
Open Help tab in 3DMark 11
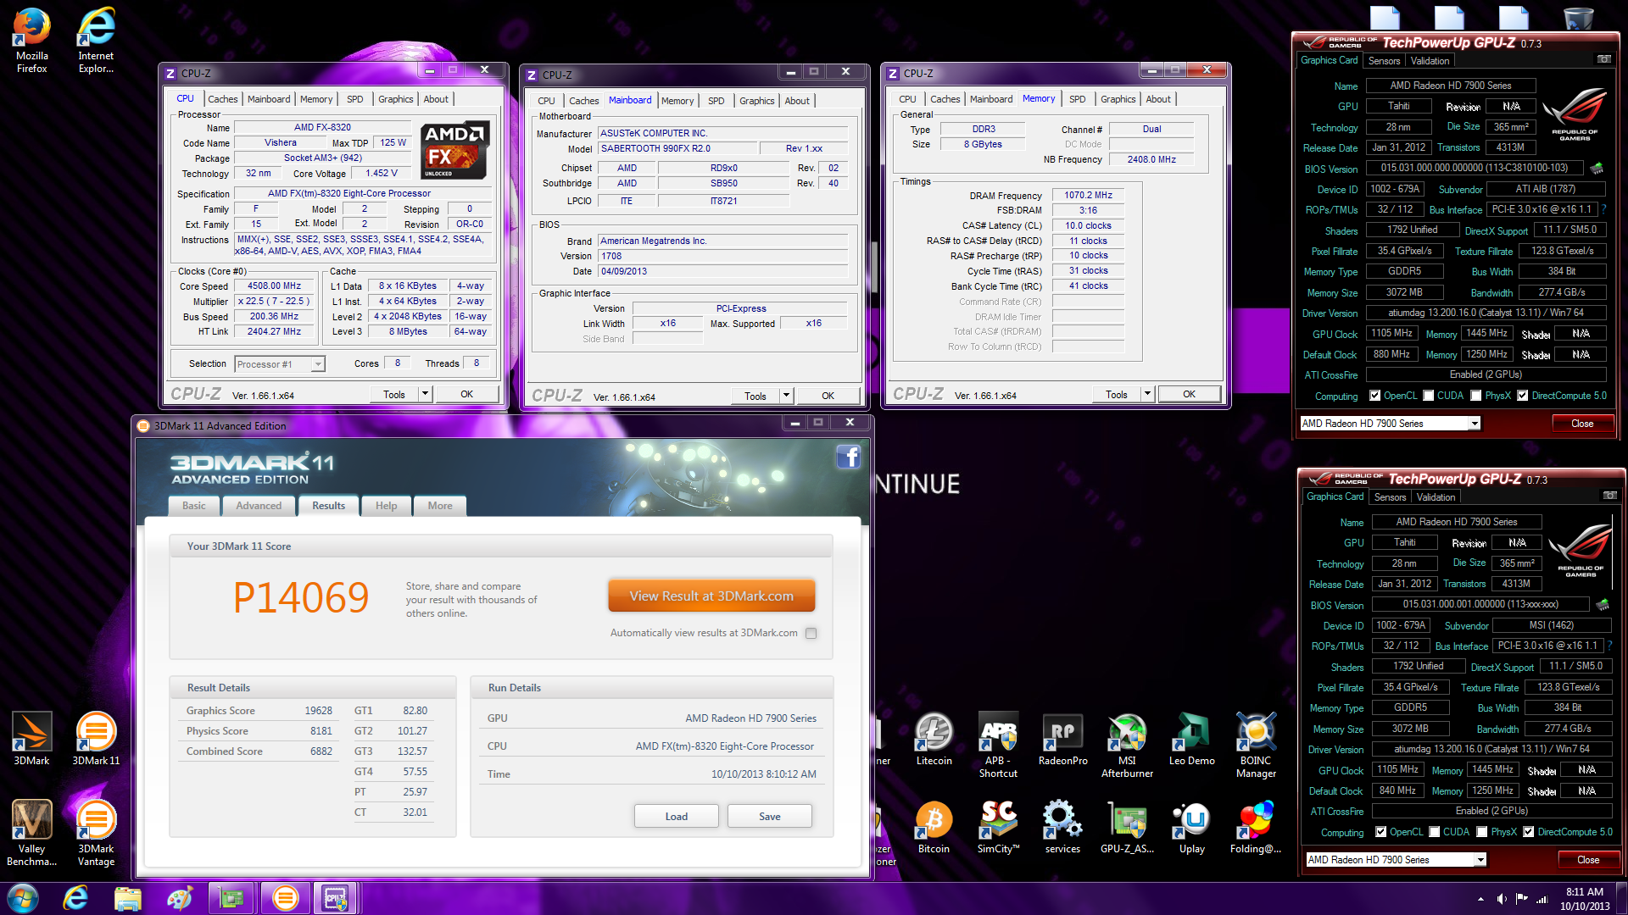(x=387, y=506)
